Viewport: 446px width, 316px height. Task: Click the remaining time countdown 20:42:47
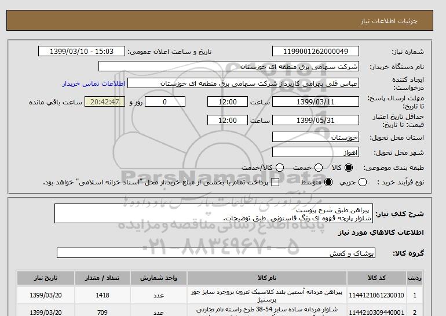105,101
